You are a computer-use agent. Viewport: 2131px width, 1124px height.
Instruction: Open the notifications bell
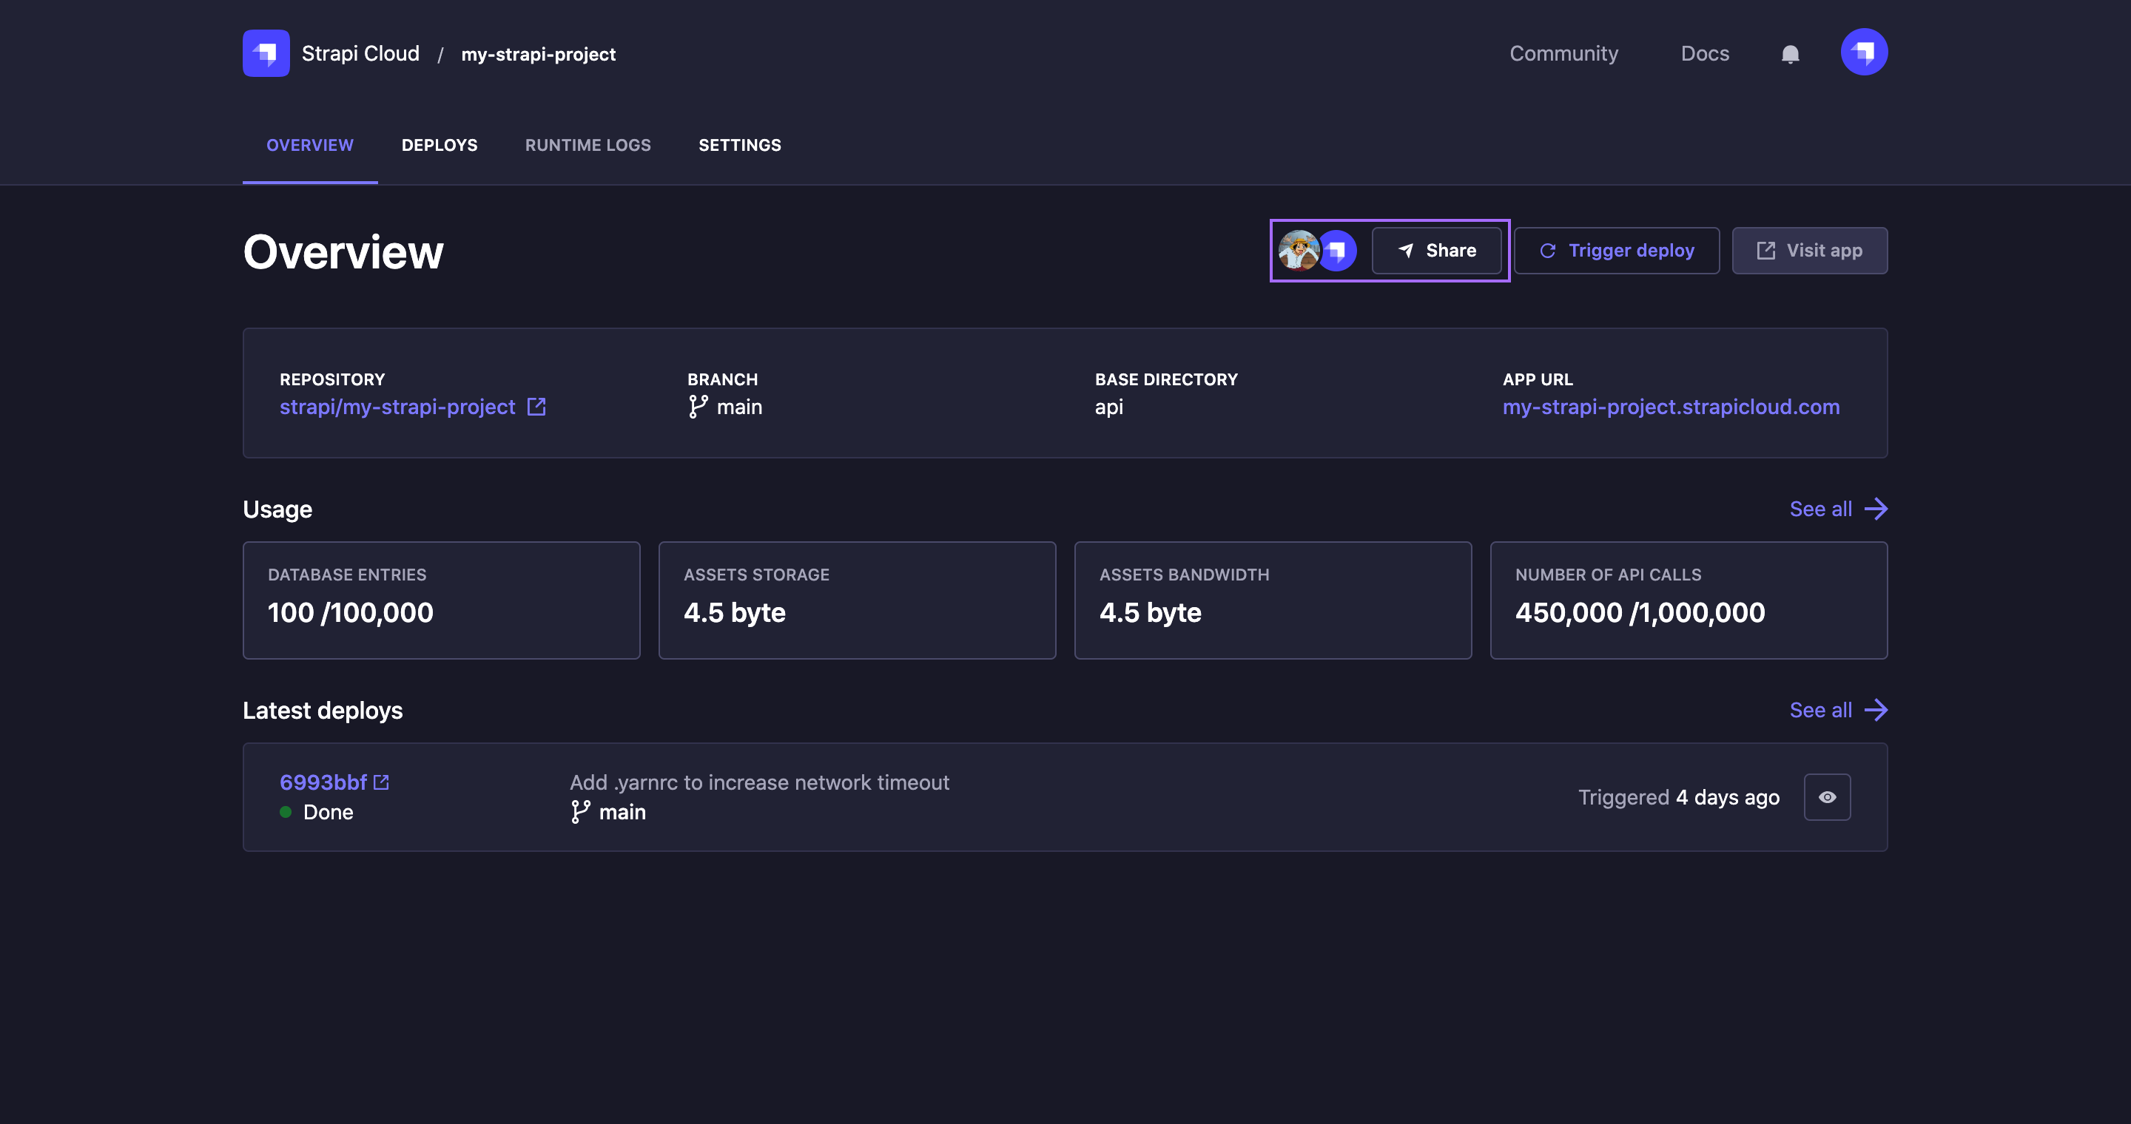tap(1789, 54)
